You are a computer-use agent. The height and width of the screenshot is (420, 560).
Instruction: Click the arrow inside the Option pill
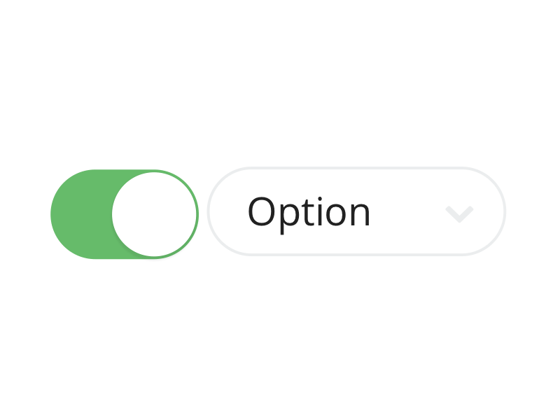(x=460, y=212)
